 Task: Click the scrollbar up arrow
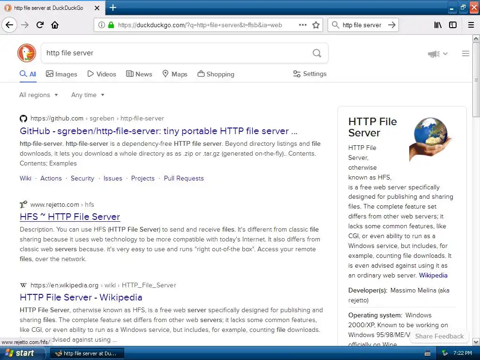point(476,38)
